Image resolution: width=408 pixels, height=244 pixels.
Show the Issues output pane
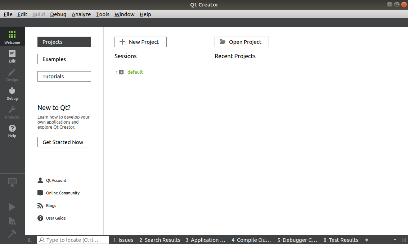pos(123,240)
